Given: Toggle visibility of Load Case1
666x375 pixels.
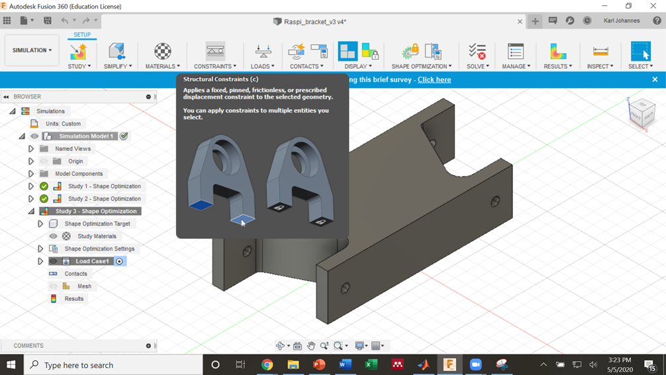Looking at the screenshot, I should (53, 261).
